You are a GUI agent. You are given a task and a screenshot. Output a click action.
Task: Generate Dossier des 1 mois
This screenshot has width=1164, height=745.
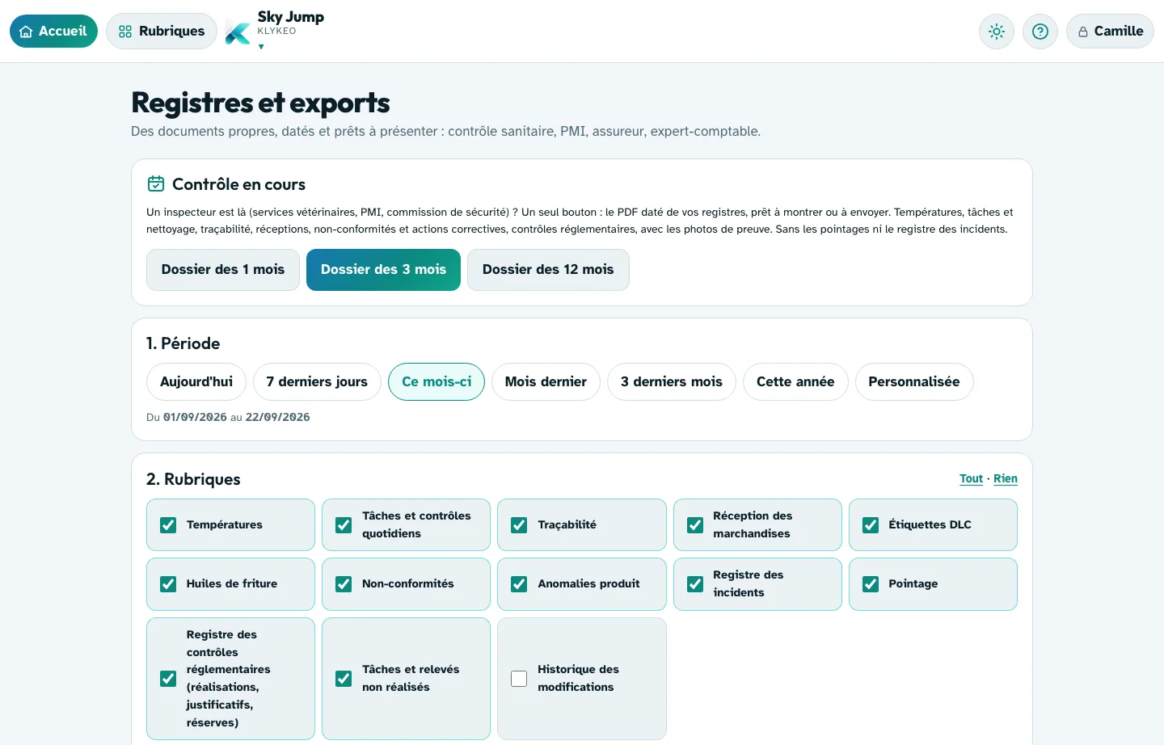[x=223, y=270]
